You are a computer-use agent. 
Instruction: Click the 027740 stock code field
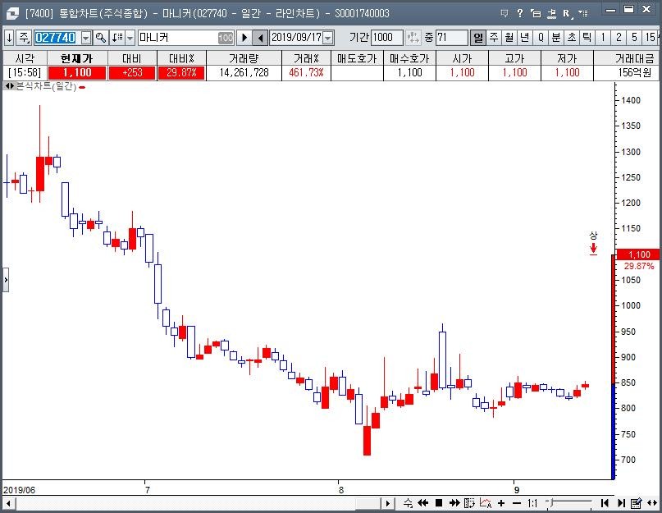(57, 38)
